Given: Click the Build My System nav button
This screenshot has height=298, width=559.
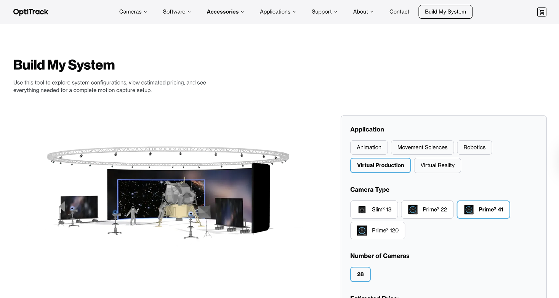Looking at the screenshot, I should tap(445, 12).
